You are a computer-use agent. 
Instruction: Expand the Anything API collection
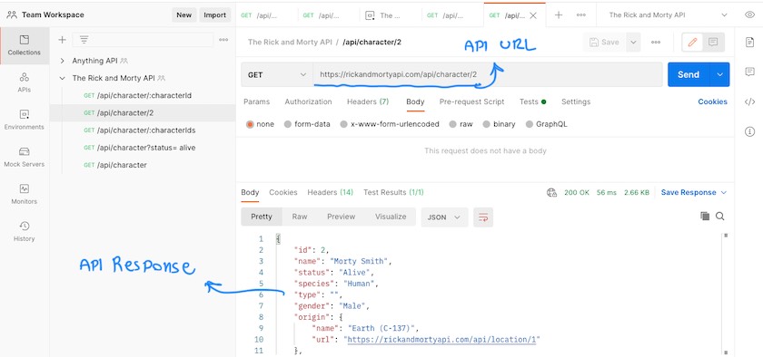tap(62, 61)
